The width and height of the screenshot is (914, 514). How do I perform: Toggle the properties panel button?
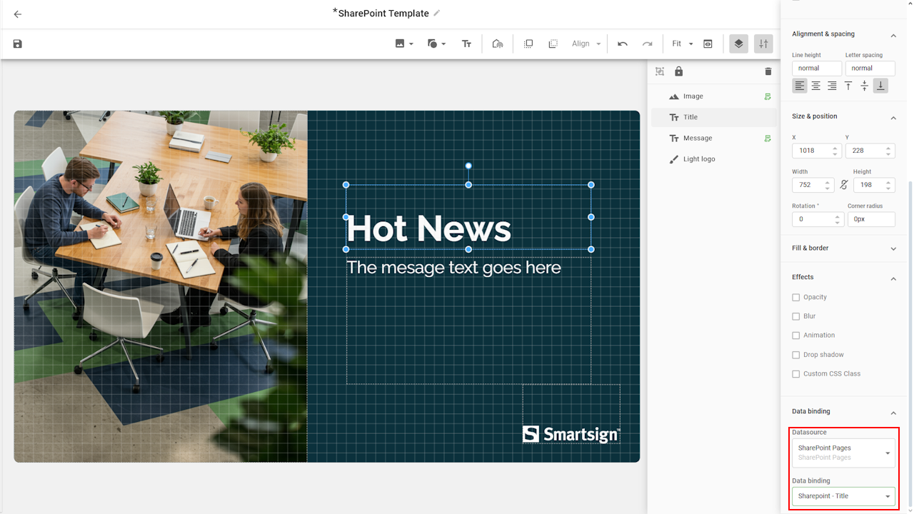(x=763, y=44)
